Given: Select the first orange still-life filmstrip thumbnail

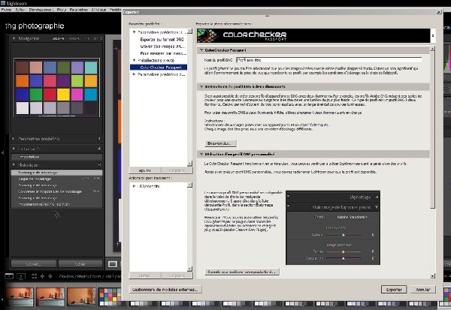Looking at the screenshot, I should [20, 296].
